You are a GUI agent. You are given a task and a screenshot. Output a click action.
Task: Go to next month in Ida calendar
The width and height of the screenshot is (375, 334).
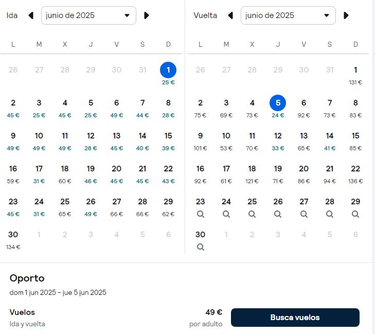pyautogui.click(x=147, y=15)
